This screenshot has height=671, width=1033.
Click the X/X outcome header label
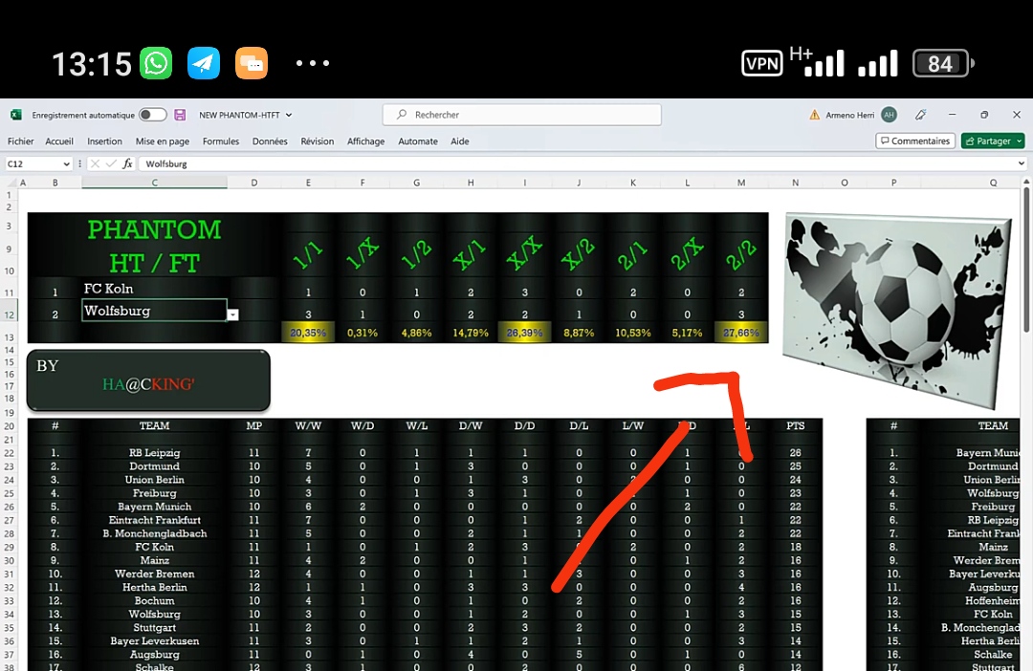tap(524, 253)
